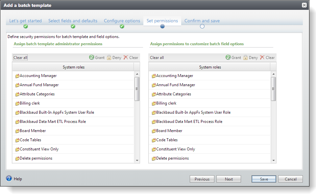This screenshot has height=194, width=316.
Task: Click Clear all in the left panel
Action: 20,58
